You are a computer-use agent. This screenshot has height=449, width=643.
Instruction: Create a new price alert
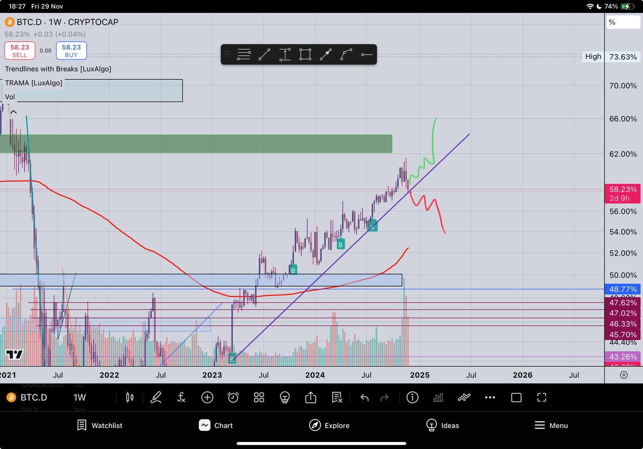[x=232, y=398]
